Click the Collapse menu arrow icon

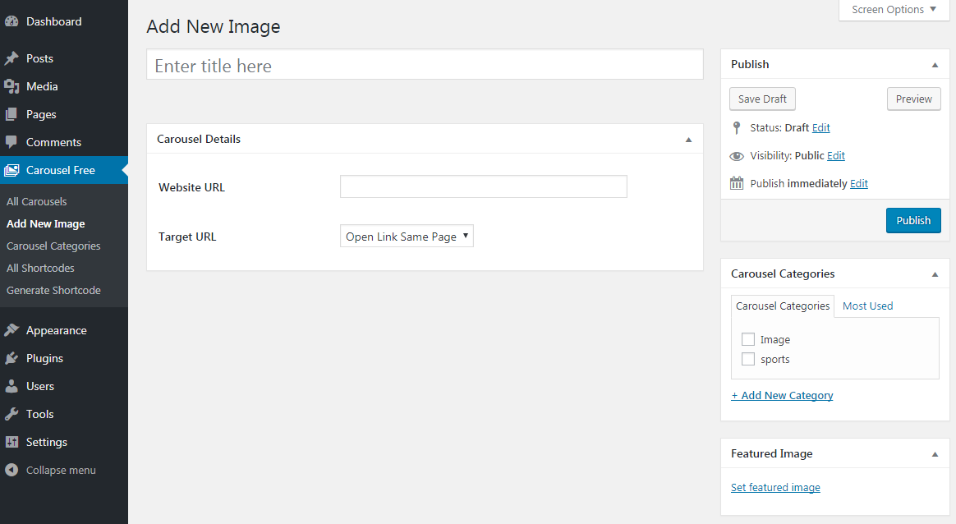pyautogui.click(x=11, y=470)
